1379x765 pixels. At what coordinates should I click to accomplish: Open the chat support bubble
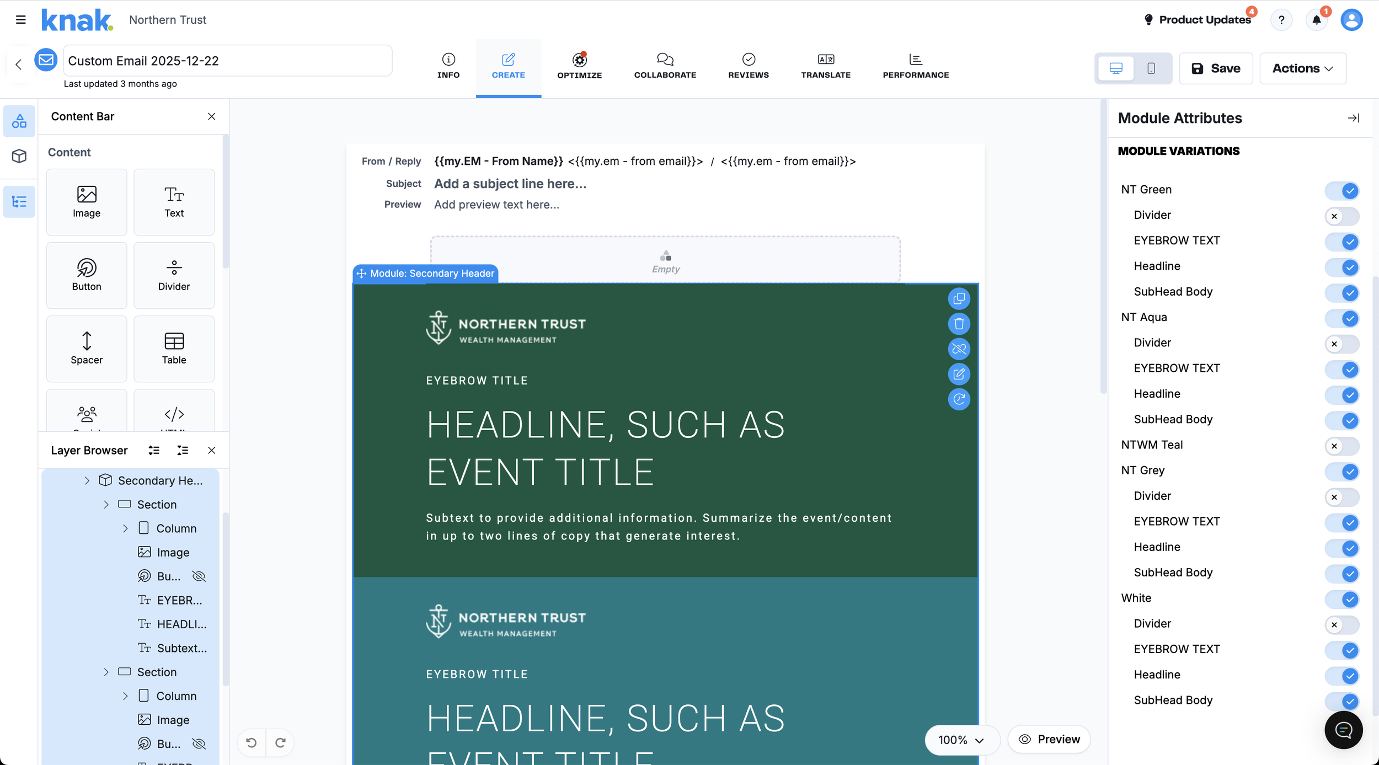[1344, 730]
